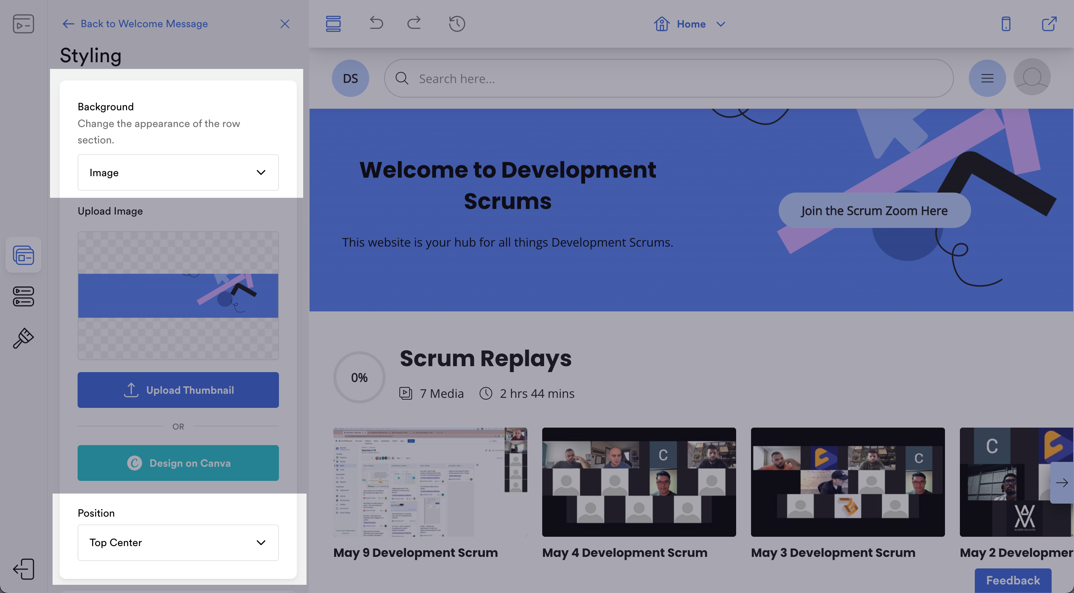This screenshot has width=1074, height=593.
Task: Expand the Background Image dropdown
Action: coord(178,172)
